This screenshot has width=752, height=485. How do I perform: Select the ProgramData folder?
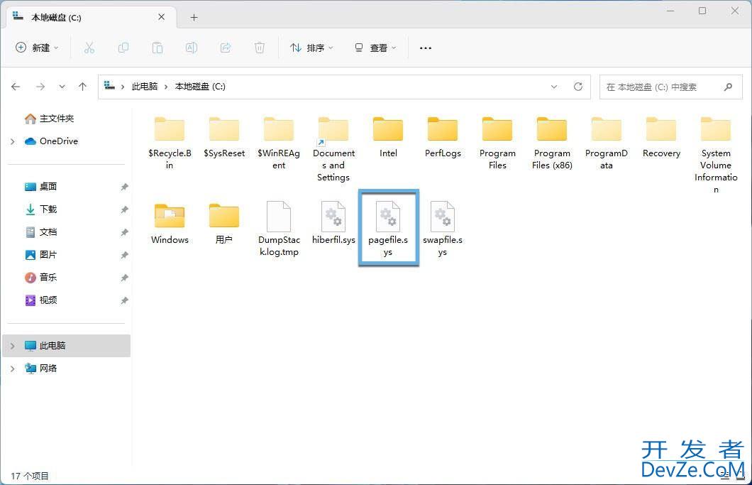pos(606,143)
